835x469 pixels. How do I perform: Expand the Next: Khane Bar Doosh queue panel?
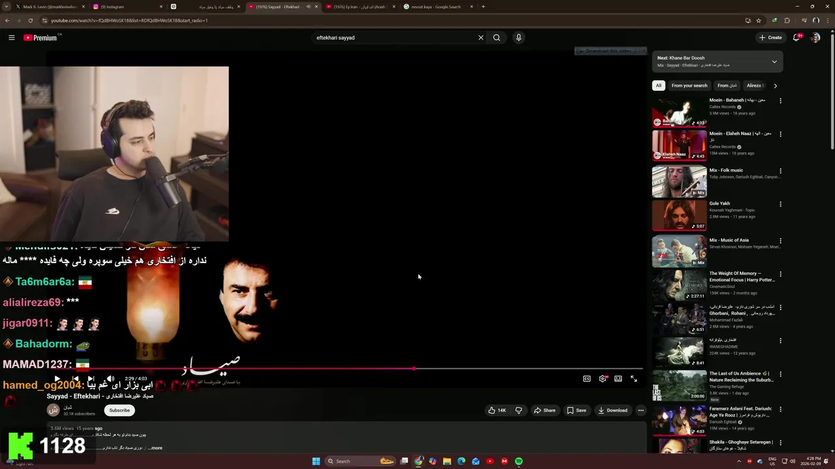coord(774,62)
